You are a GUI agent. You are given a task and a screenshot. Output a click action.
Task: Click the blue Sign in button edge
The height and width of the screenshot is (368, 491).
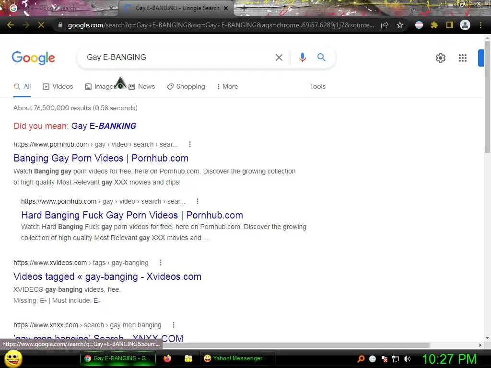pos(480,58)
